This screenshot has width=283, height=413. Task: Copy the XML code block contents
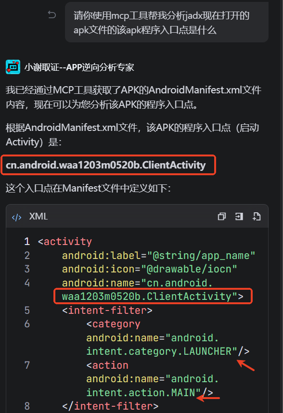click(x=222, y=217)
